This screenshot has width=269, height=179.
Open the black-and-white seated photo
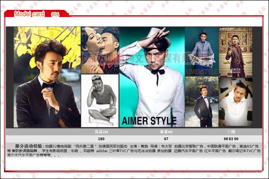pyautogui.click(x=100, y=101)
